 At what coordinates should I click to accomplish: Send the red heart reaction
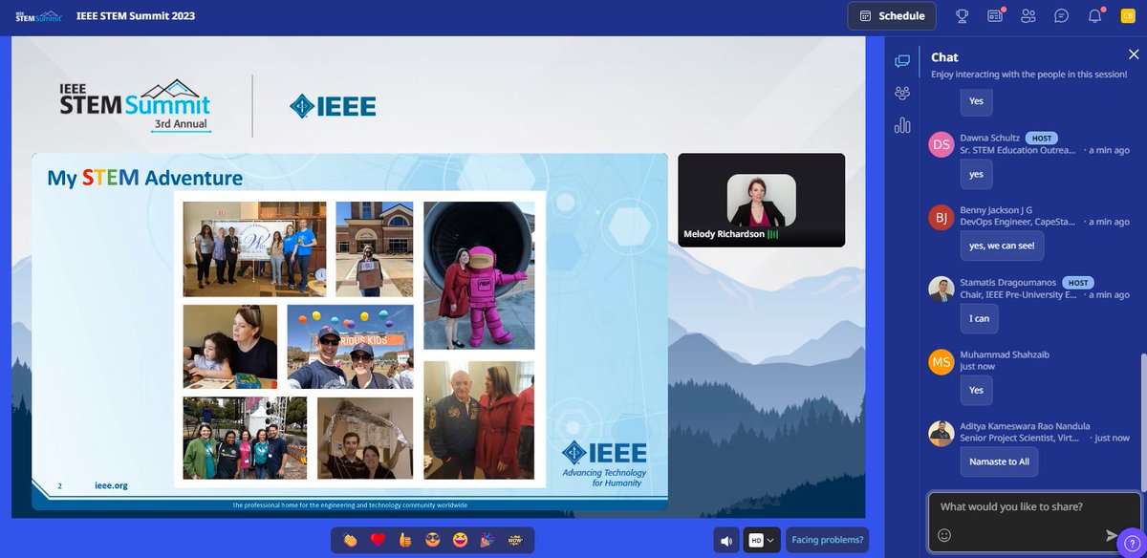pyautogui.click(x=378, y=541)
